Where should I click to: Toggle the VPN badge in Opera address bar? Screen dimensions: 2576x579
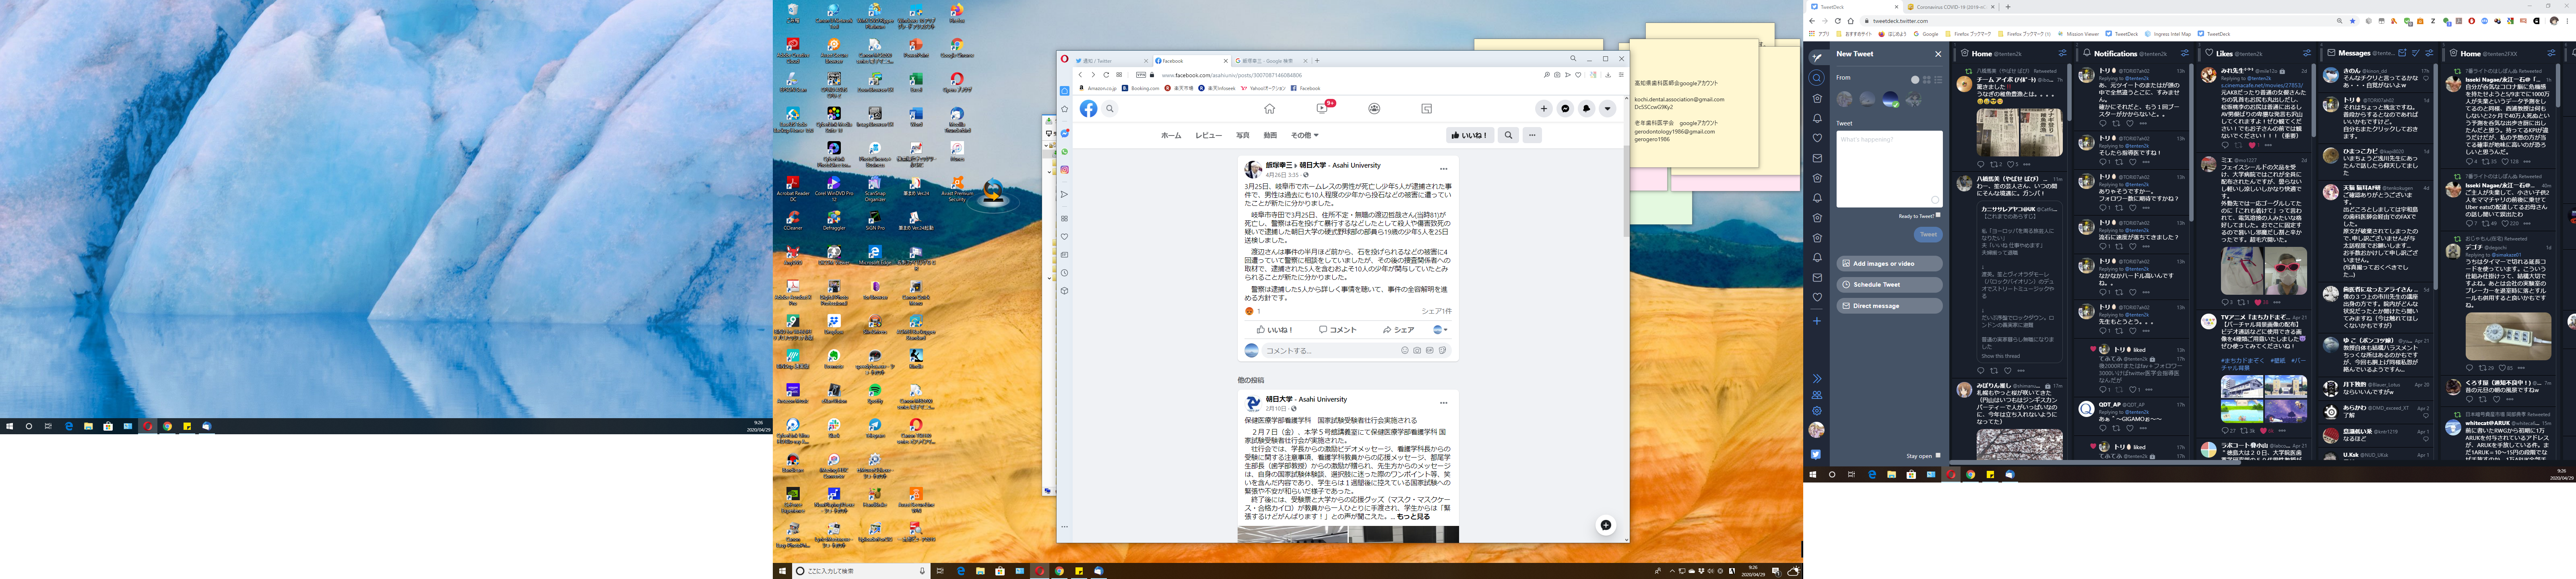pos(1141,75)
